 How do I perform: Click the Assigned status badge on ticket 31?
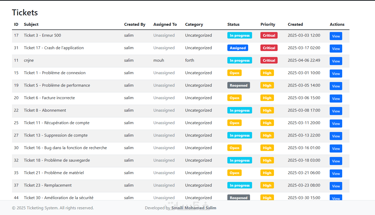pos(238,48)
